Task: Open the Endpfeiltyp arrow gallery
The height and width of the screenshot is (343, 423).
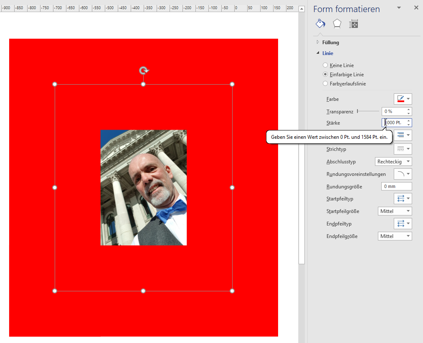Action: pos(403,223)
